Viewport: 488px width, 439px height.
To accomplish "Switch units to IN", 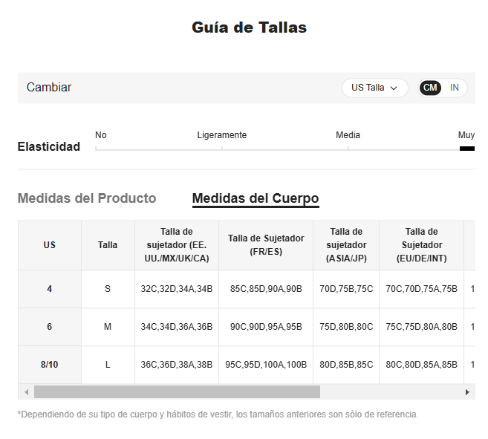I will 454,88.
